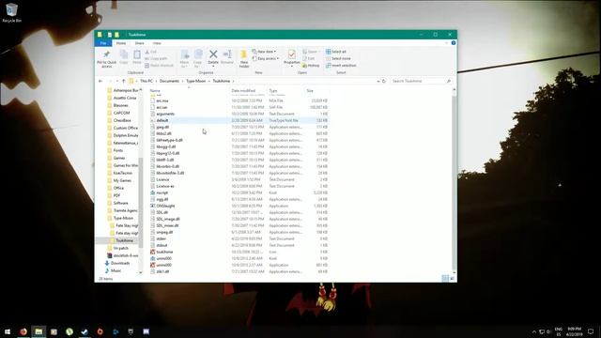The image size is (601, 338).
Task: Click This PC in the address bar
Action: [x=146, y=82]
